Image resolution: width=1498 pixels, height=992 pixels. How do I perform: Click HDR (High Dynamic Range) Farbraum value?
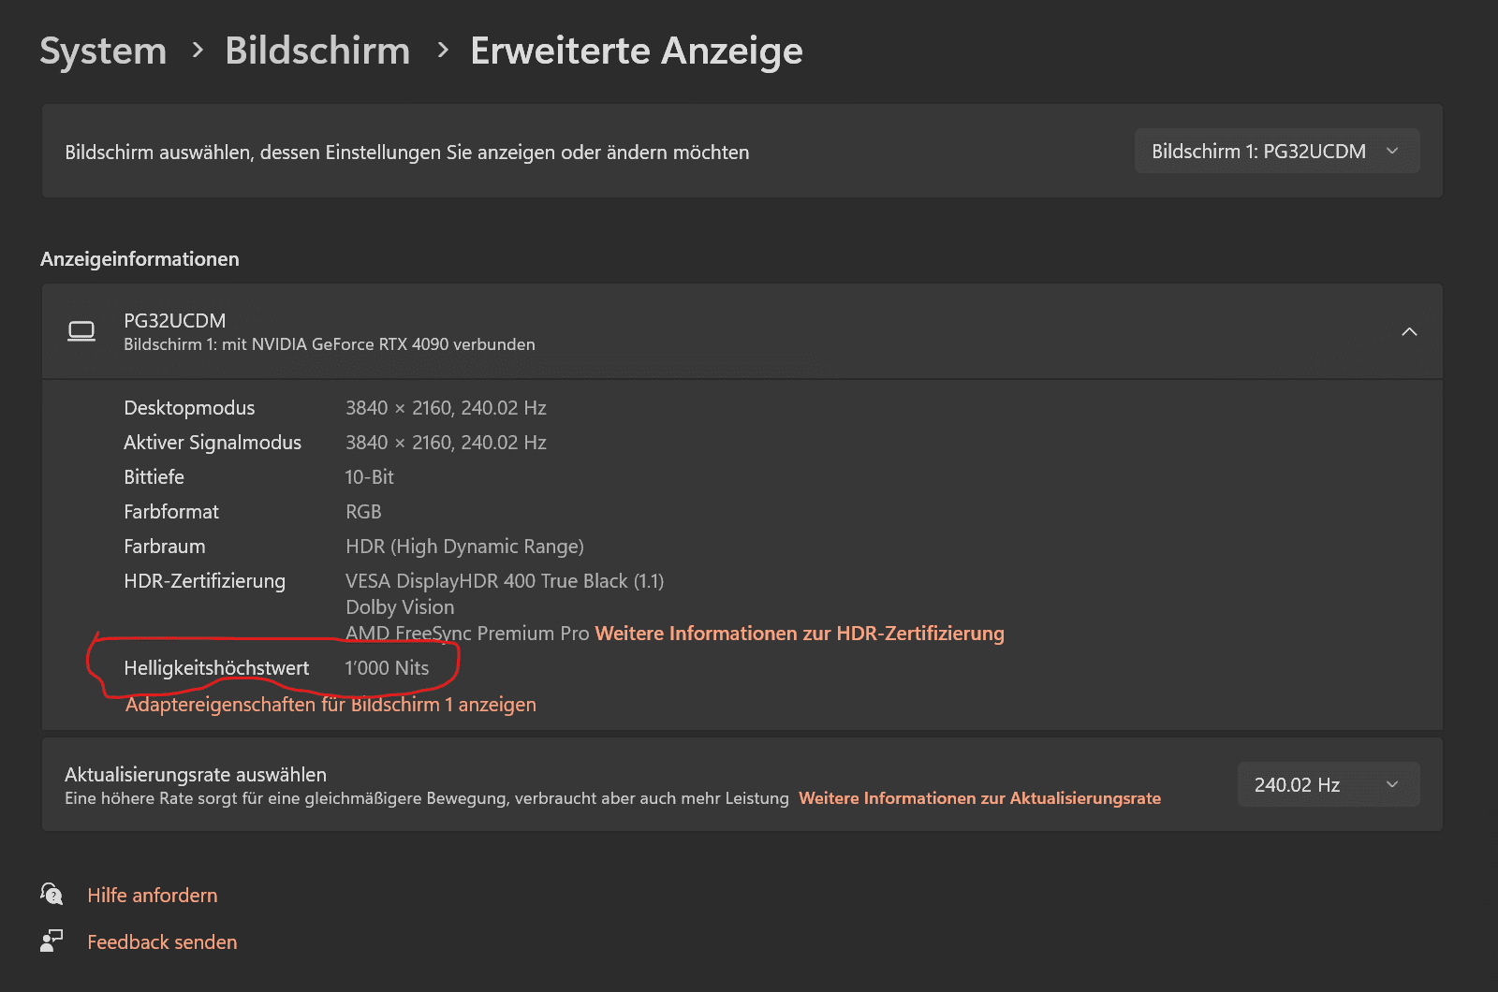tap(464, 547)
